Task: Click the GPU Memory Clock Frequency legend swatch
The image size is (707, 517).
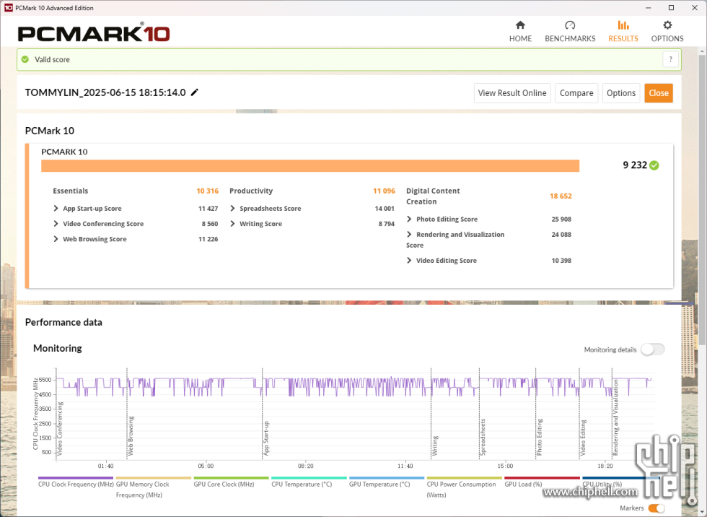Action: coord(153,478)
